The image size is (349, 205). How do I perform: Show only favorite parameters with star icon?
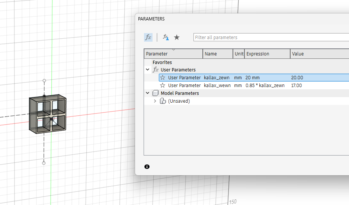177,37
